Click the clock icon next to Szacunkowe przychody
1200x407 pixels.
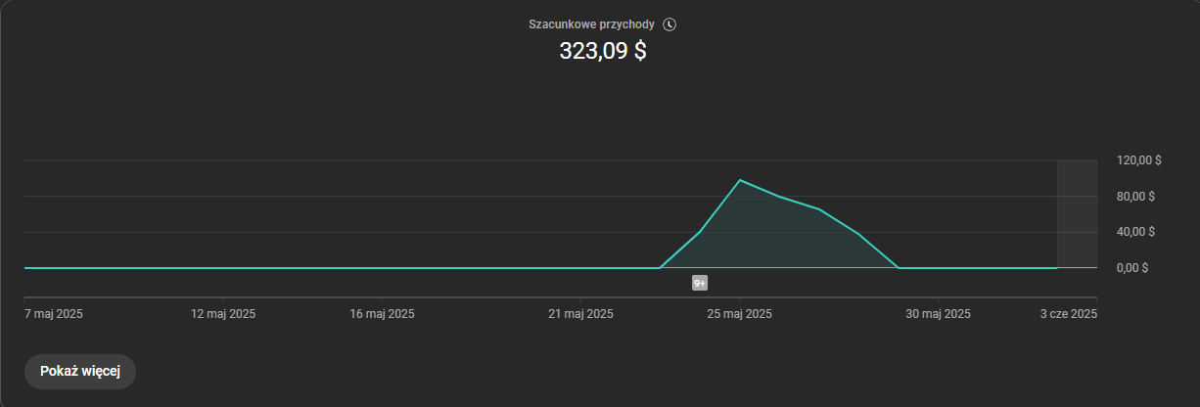coord(669,23)
